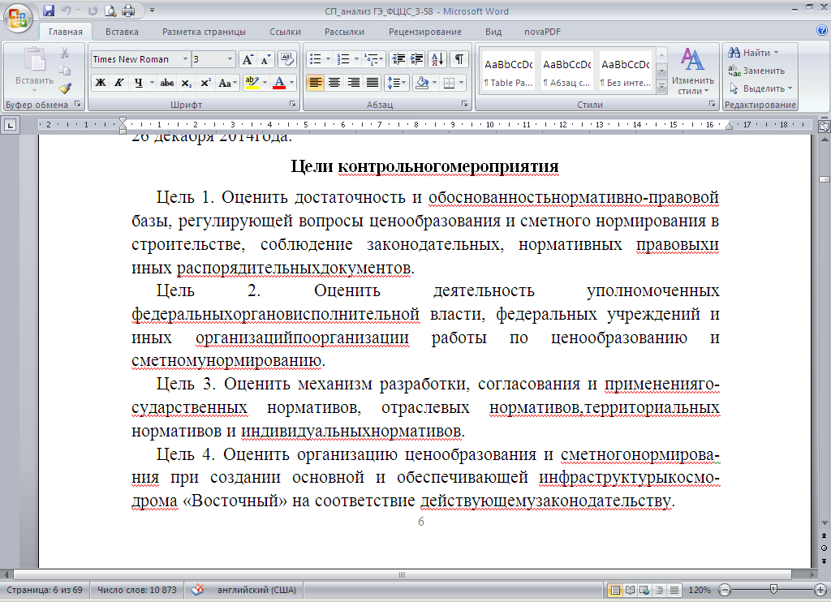Increase font size with Grow Font icon
This screenshot has width=831, height=602.
click(x=248, y=59)
